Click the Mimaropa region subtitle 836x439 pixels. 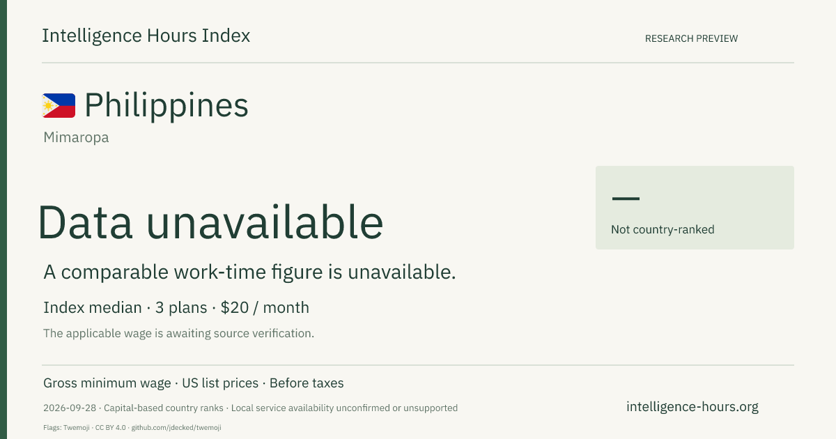click(76, 137)
